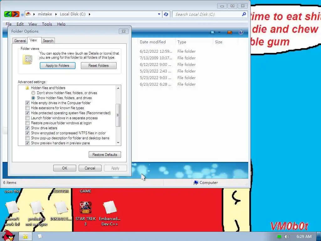The width and height of the screenshot is (321, 241).
Task: Toggle 'Show encrypted or compressed NTFS files in color'
Action: click(x=28, y=133)
